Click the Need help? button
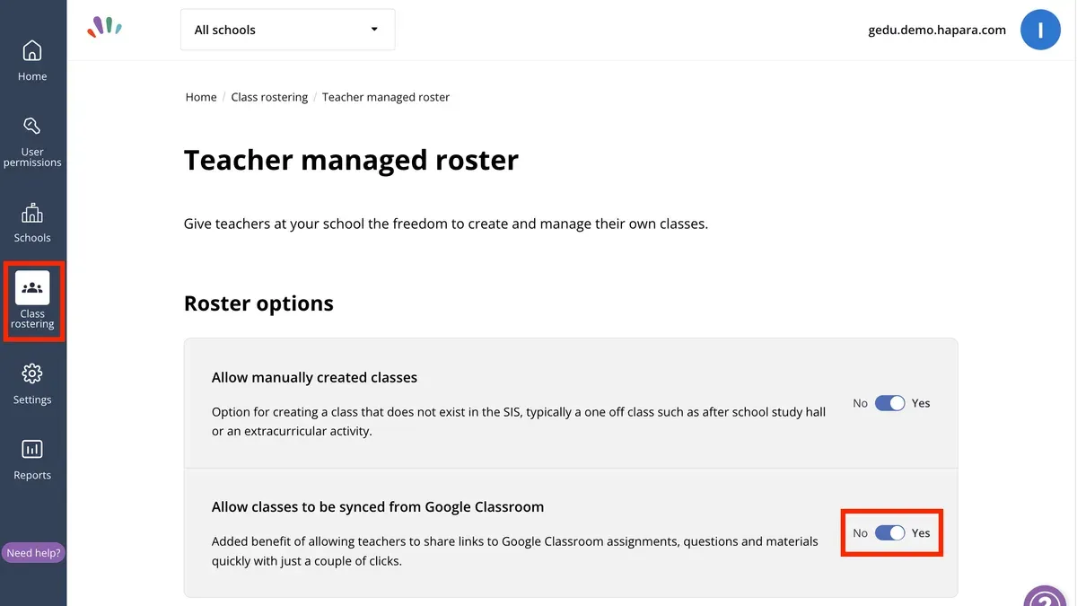Image resolution: width=1077 pixels, height=606 pixels. coord(33,553)
